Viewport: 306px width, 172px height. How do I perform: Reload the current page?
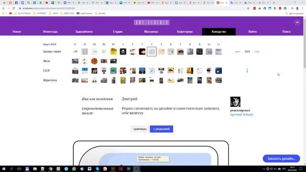14,9
